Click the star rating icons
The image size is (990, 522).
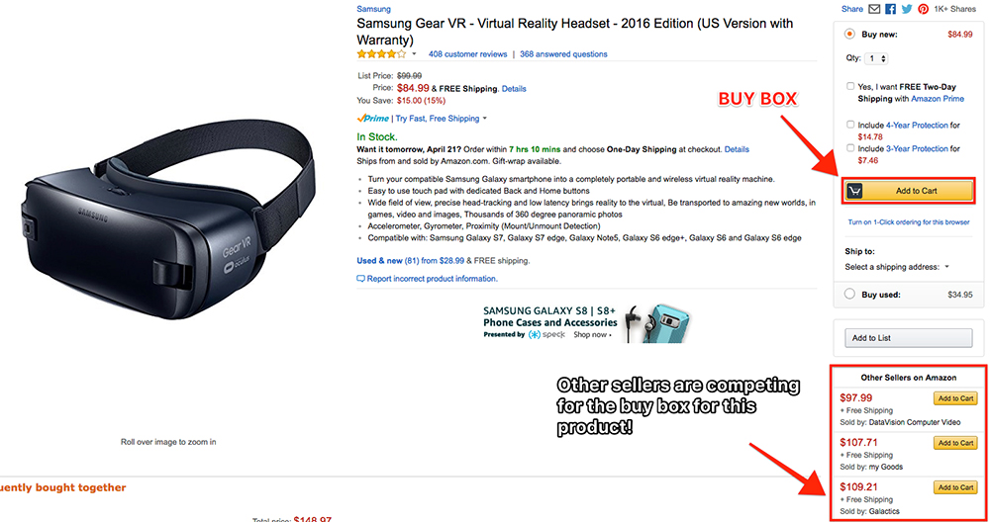click(381, 54)
